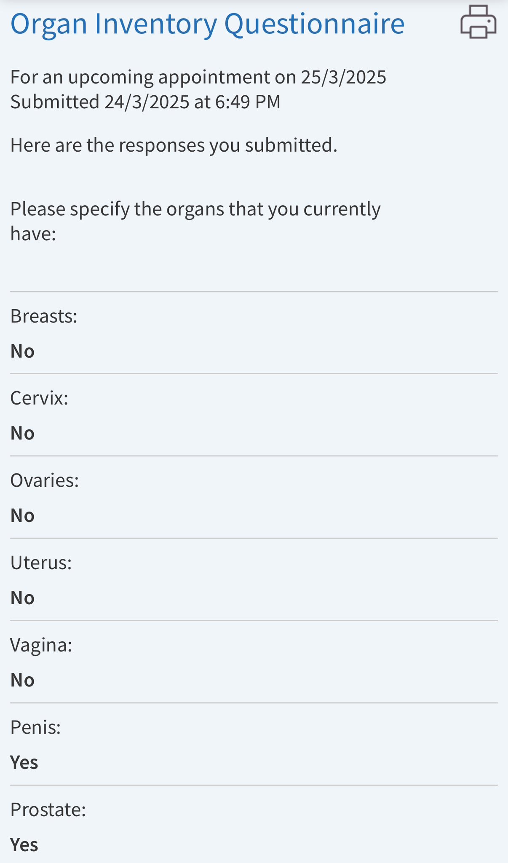Click the No answer under Uterus
This screenshot has width=508, height=863.
(22, 598)
